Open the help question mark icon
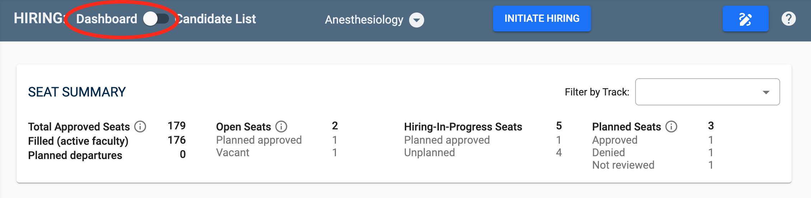811x198 pixels. click(x=788, y=19)
